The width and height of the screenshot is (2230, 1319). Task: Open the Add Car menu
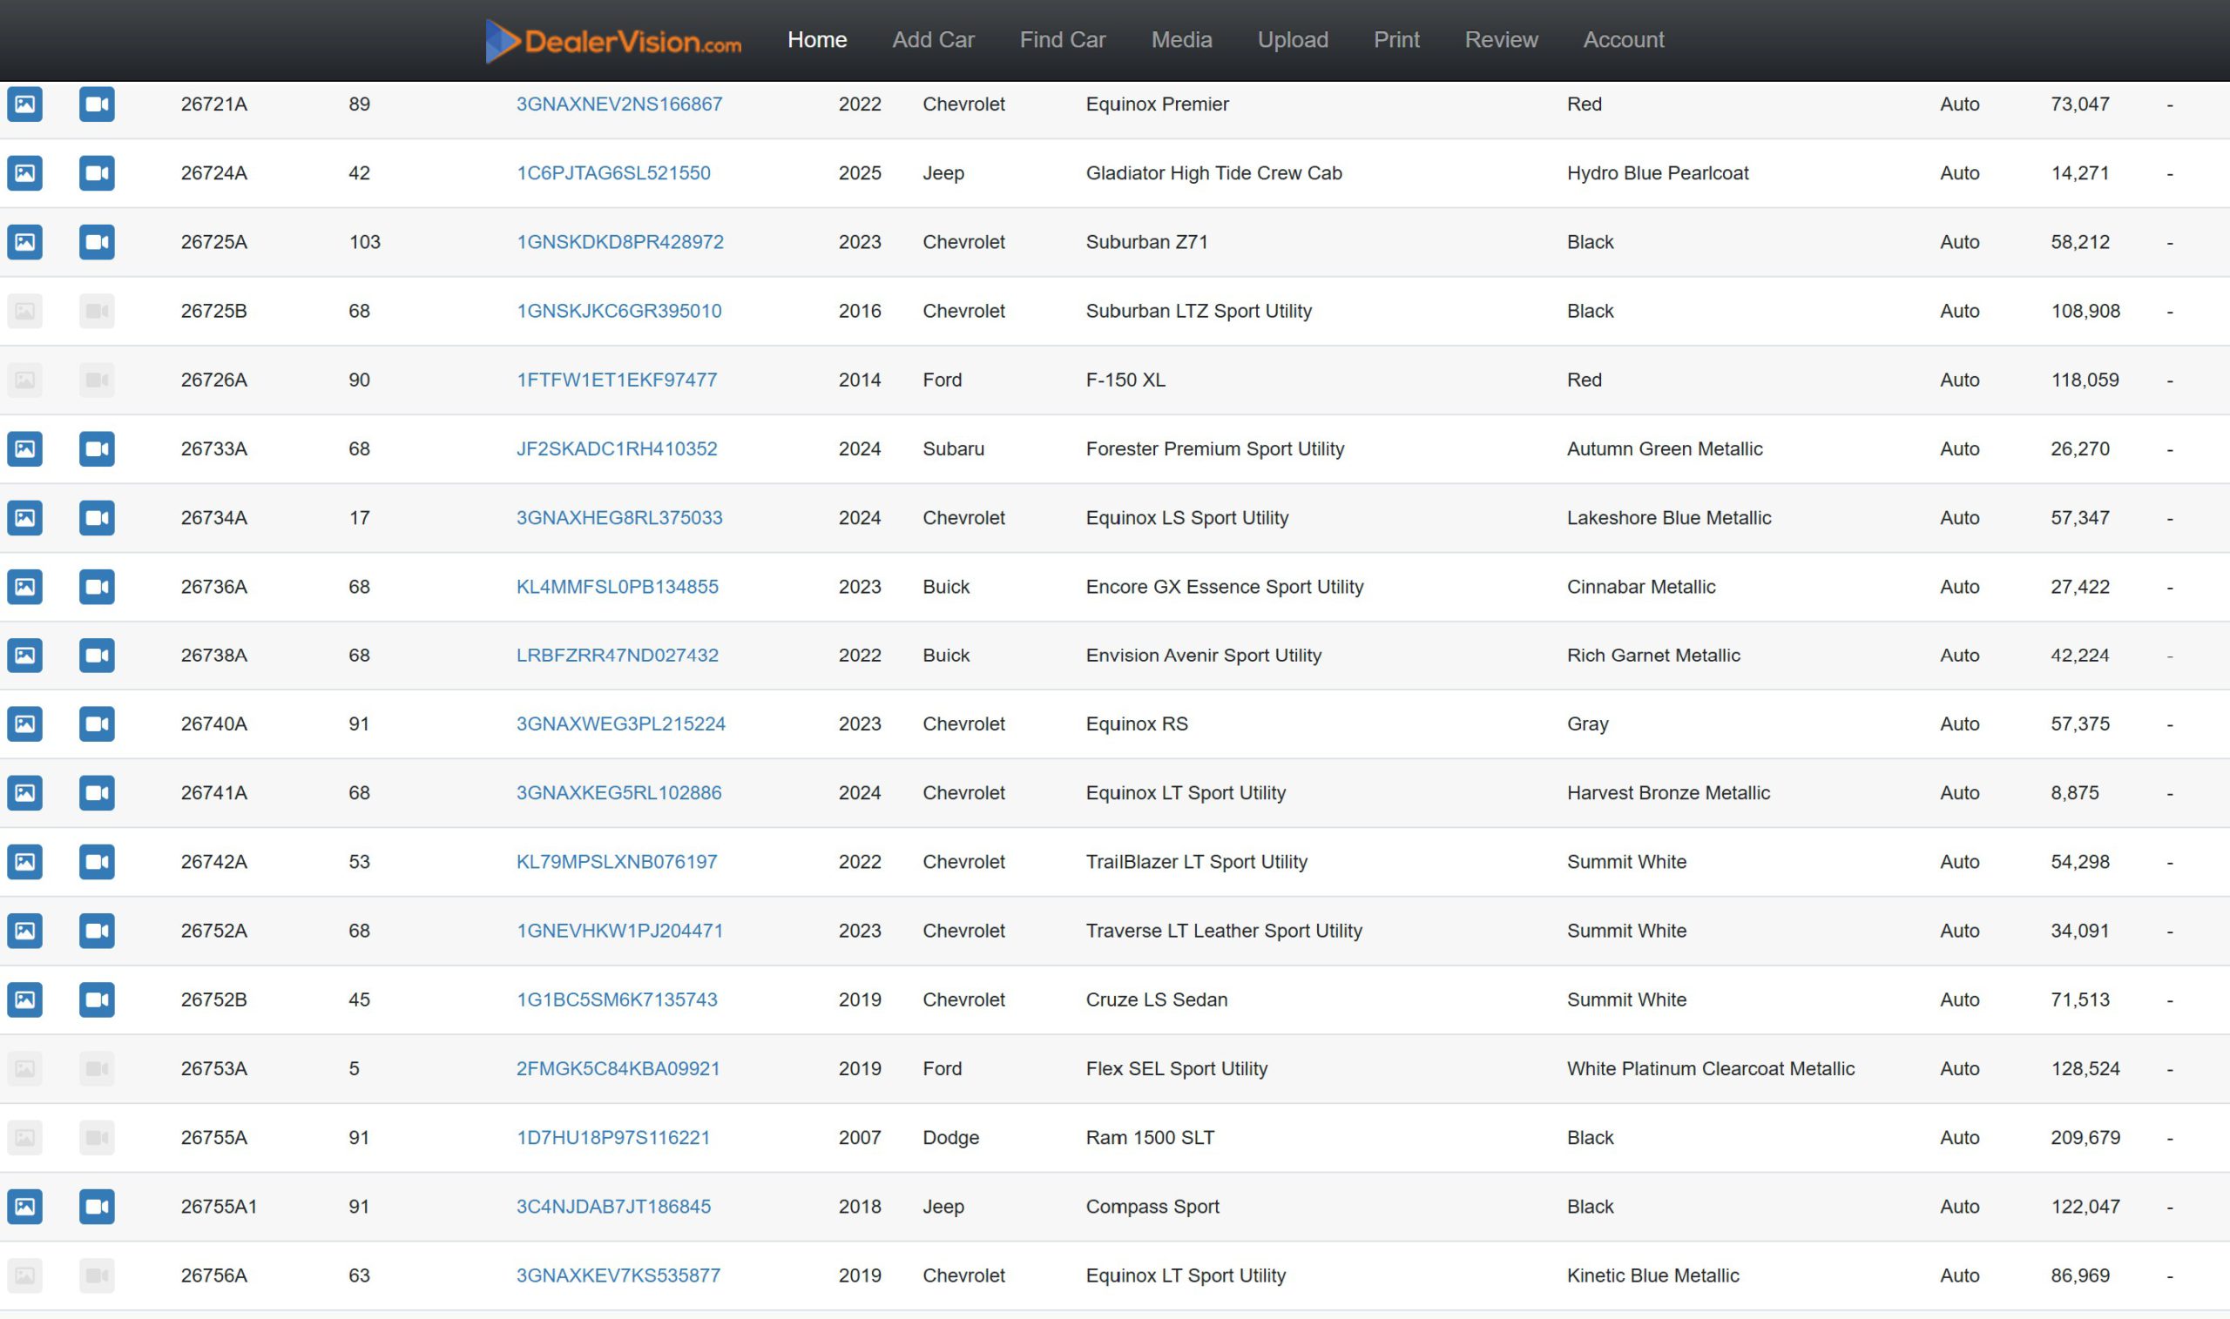tap(934, 40)
